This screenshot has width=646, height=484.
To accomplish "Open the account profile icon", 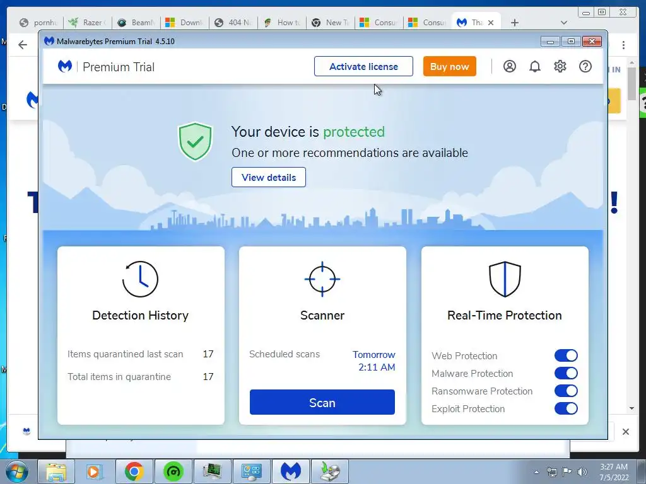I will click(510, 66).
